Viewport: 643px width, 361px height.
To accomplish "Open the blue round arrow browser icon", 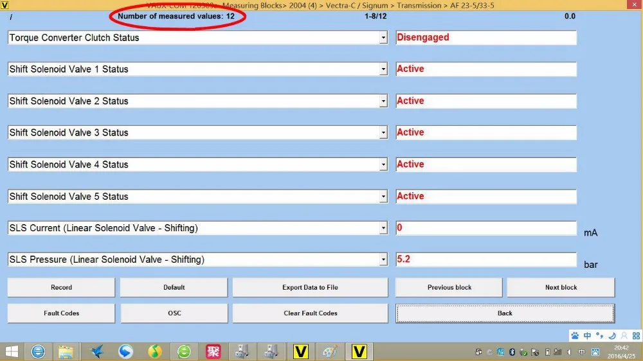I will [x=126, y=351].
